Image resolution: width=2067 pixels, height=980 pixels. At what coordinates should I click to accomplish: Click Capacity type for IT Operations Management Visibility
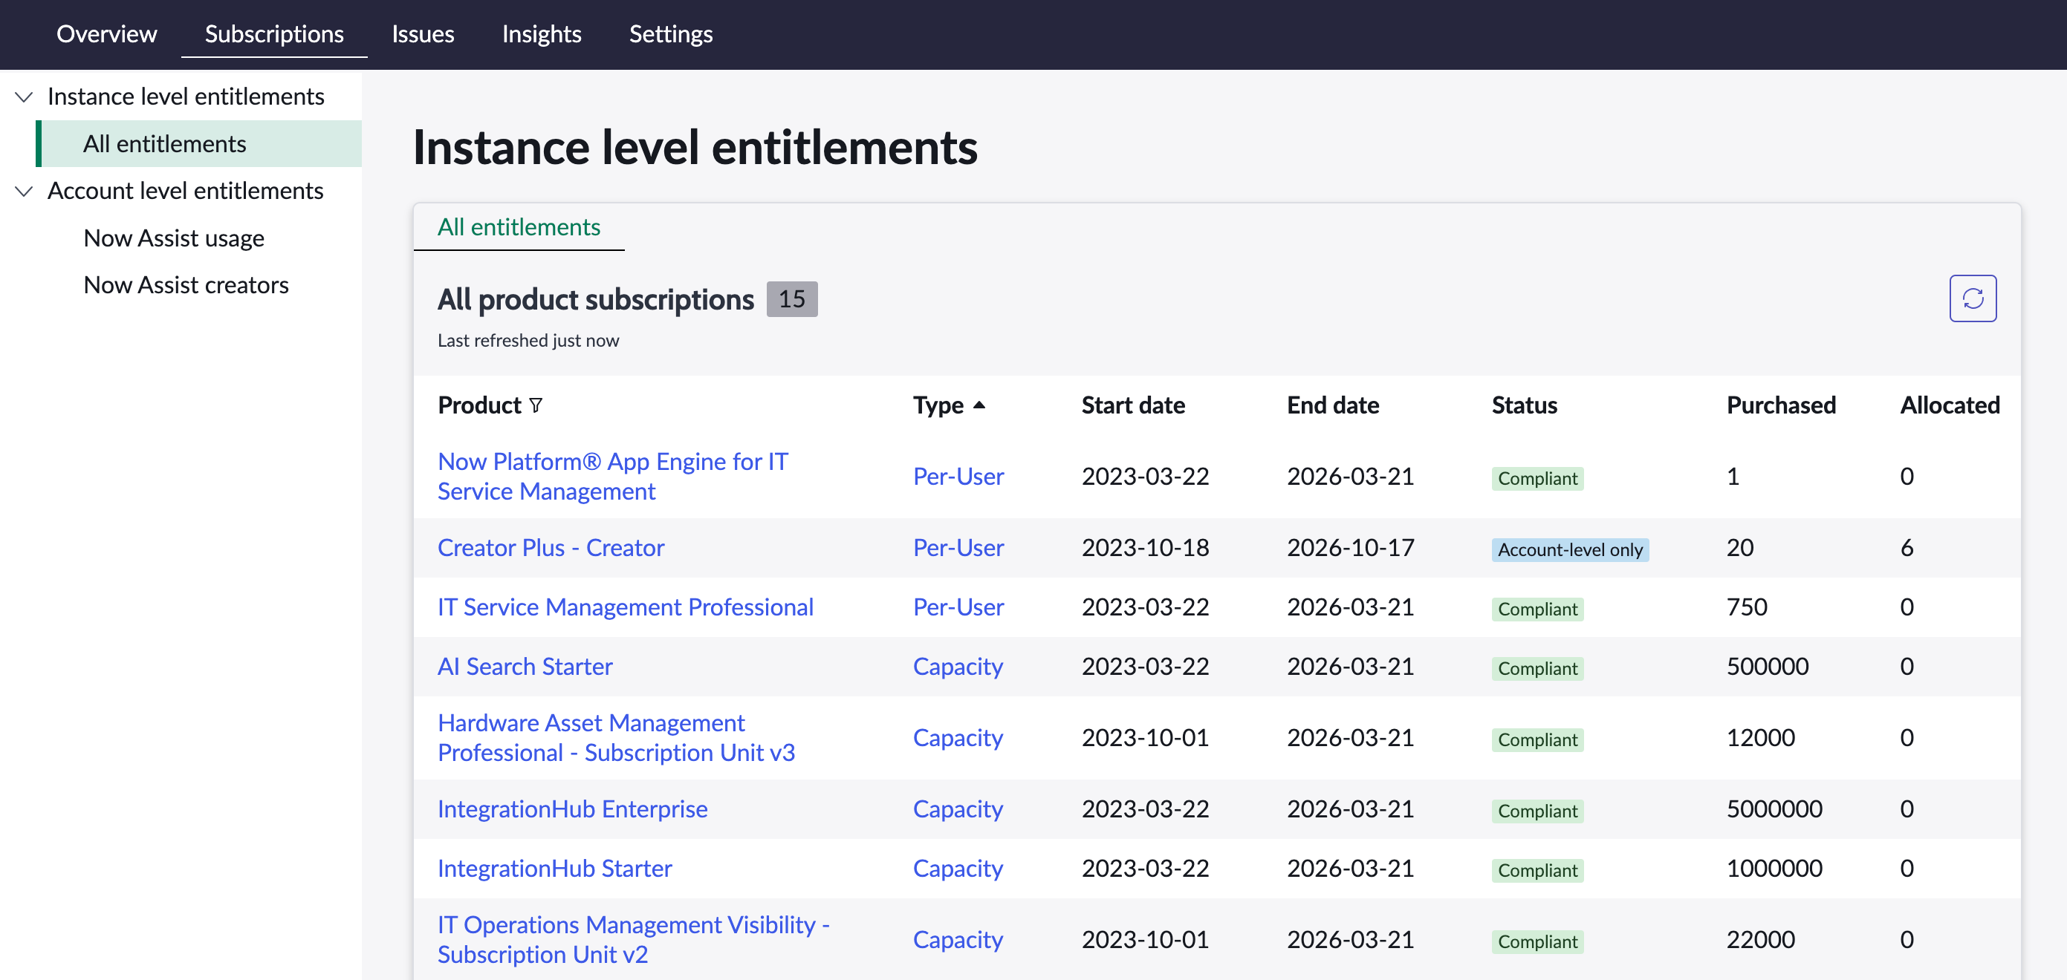point(958,940)
